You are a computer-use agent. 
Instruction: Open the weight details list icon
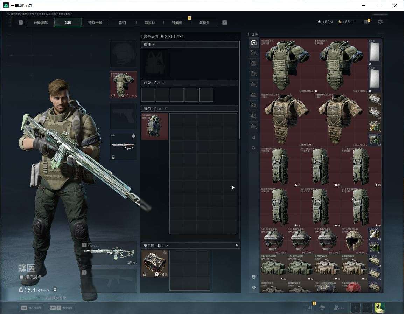tap(55, 289)
